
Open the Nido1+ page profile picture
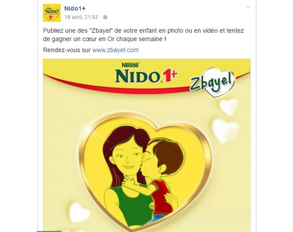52,13
